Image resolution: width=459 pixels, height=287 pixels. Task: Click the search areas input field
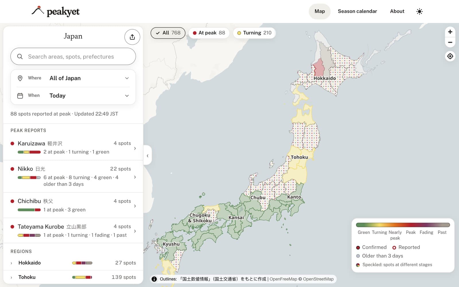point(73,57)
